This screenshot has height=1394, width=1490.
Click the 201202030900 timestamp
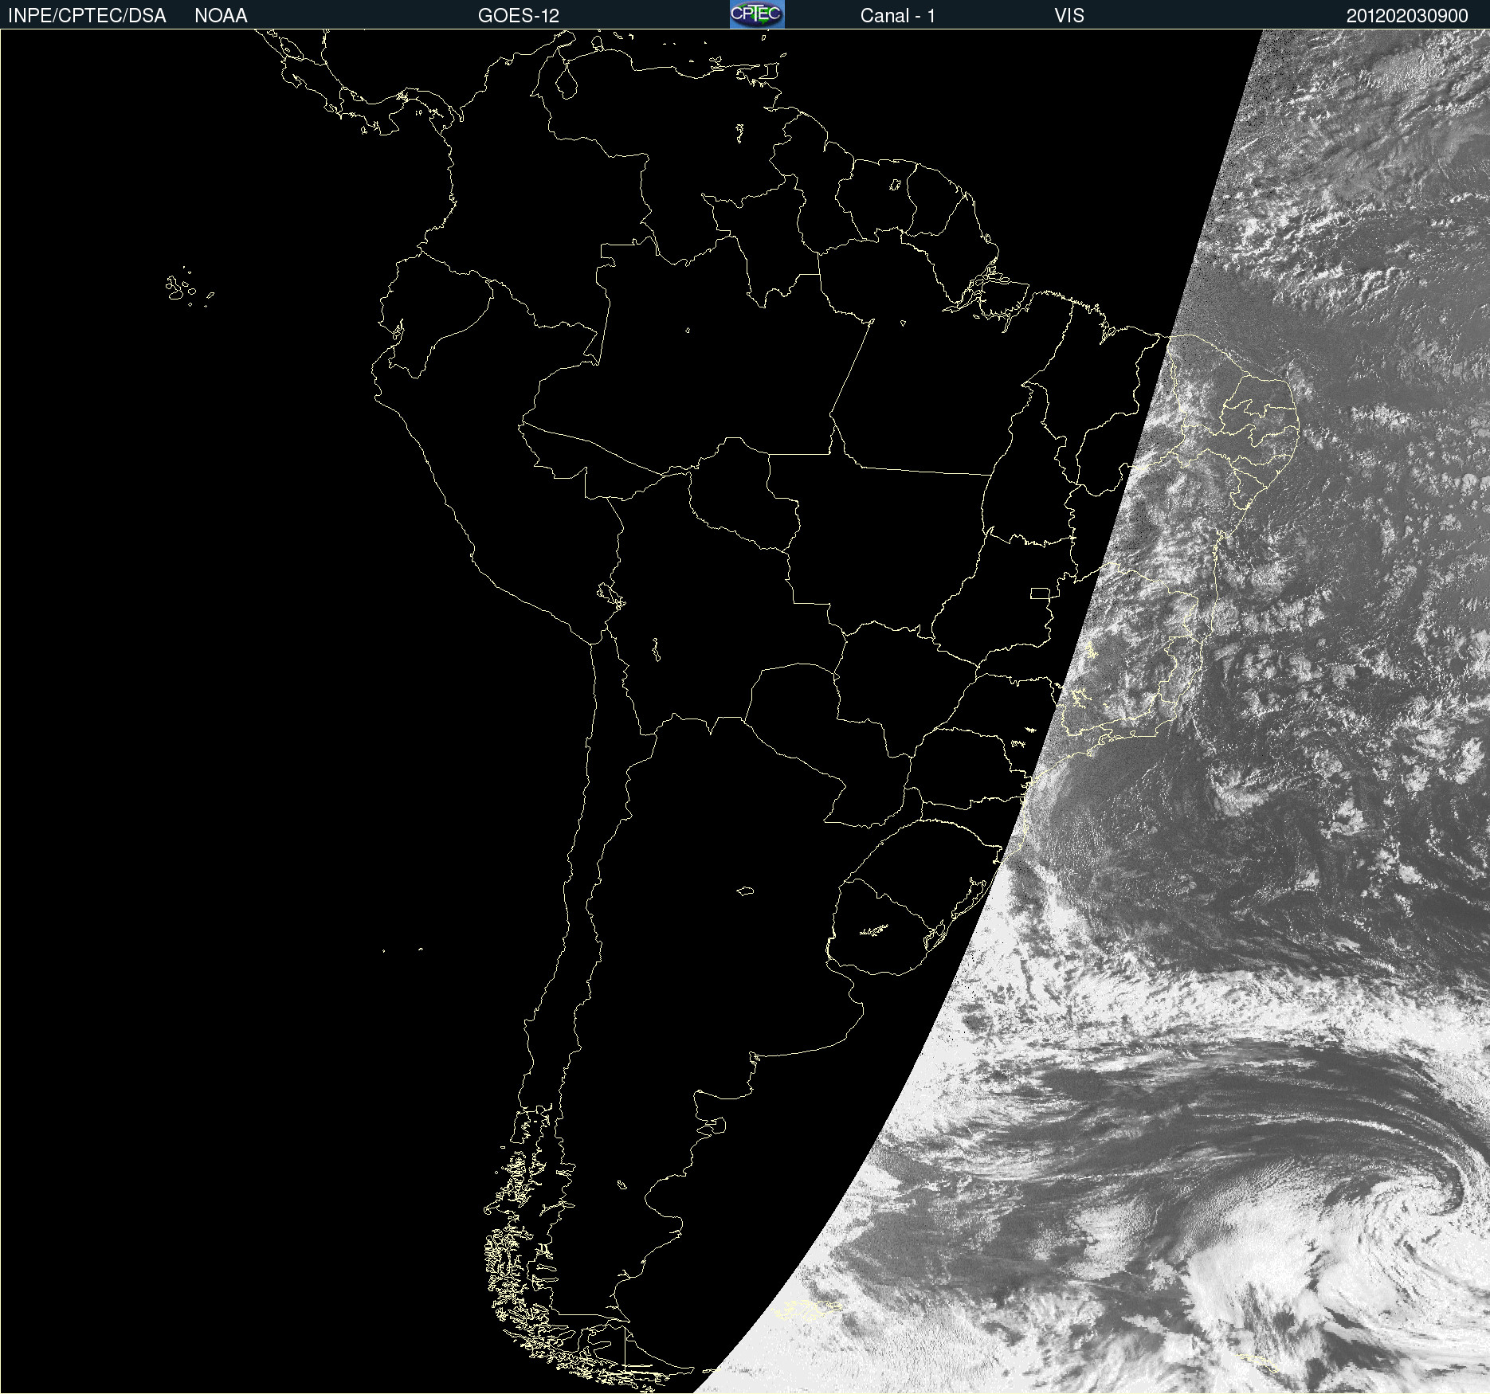(x=1407, y=16)
